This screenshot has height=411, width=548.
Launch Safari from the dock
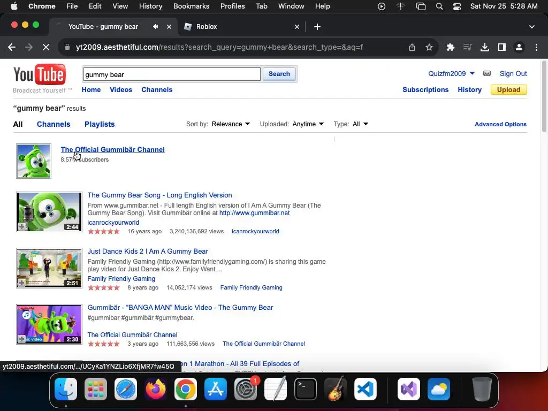tap(126, 389)
